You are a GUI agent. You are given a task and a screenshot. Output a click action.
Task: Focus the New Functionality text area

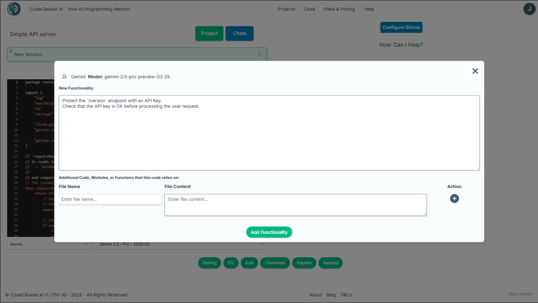[269, 133]
